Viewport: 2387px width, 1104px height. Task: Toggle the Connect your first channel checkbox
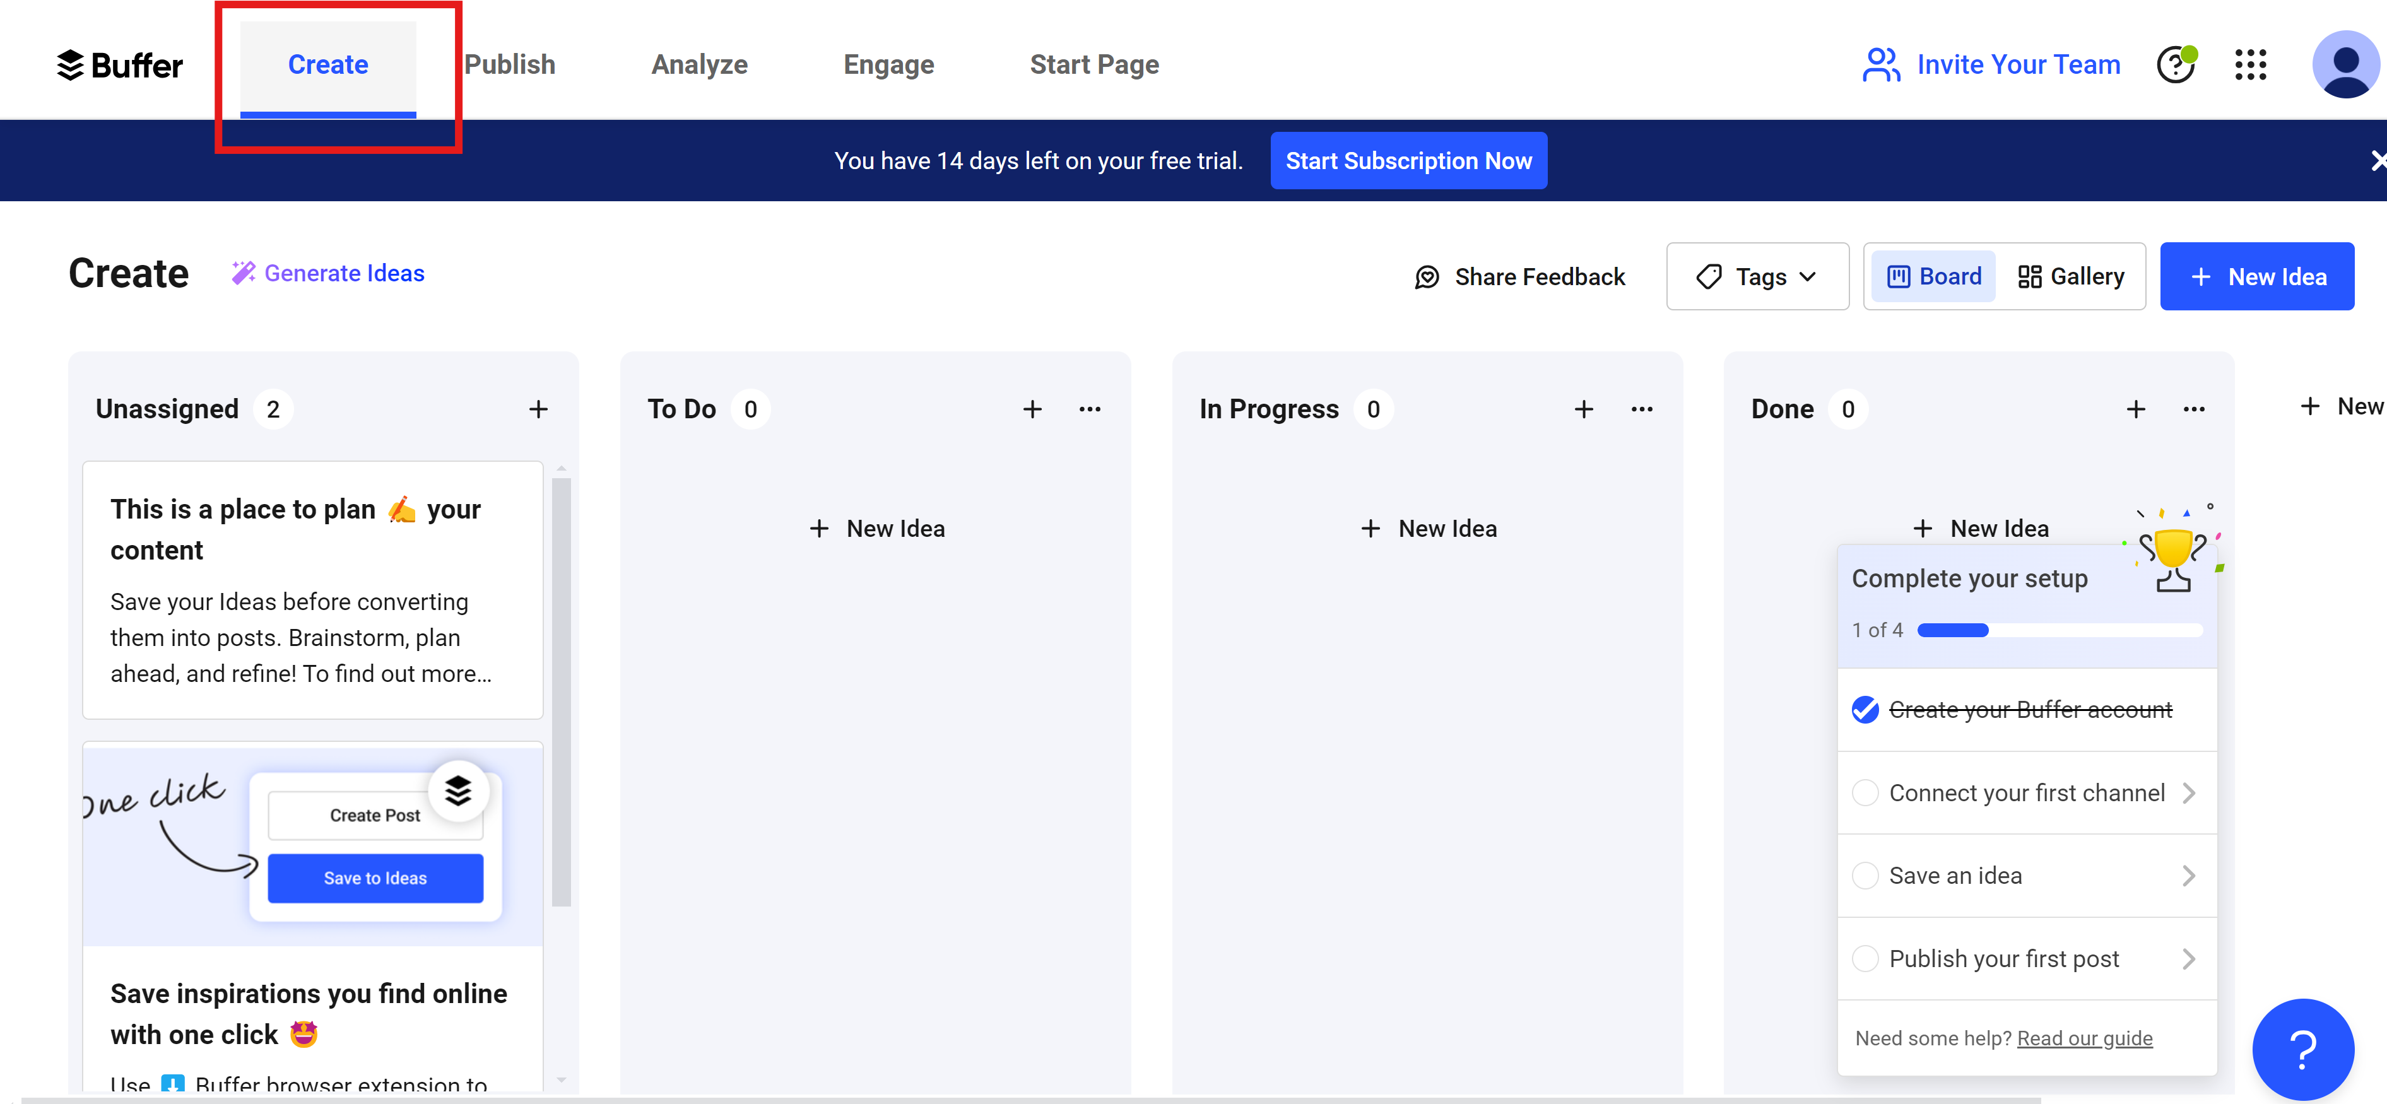coord(1865,793)
